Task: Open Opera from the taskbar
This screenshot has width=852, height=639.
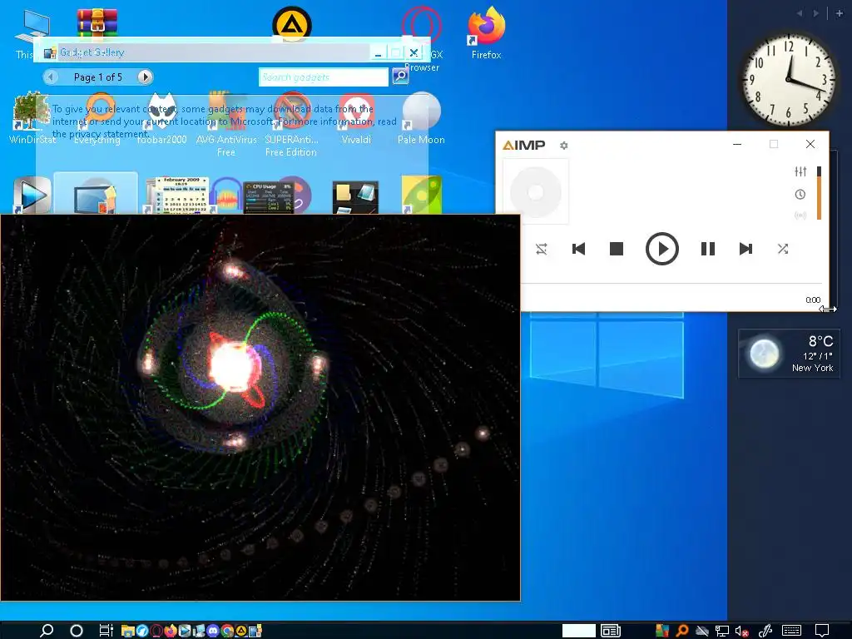Action: click(156, 631)
